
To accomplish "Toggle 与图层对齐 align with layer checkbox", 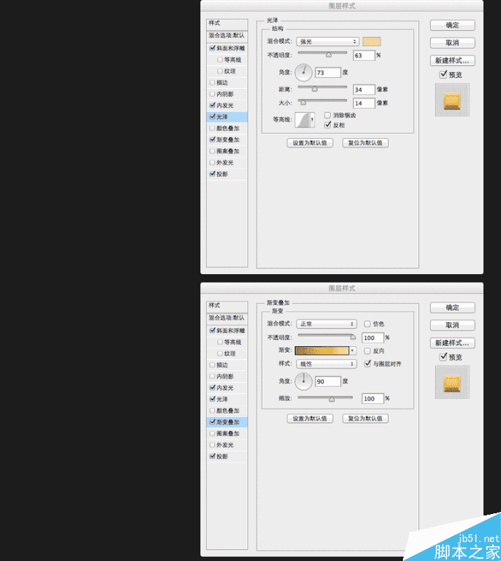I will [367, 363].
